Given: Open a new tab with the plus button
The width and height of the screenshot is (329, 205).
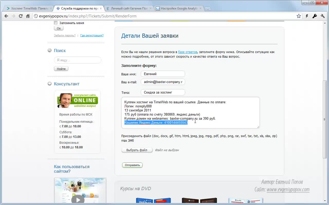Looking at the screenshot, I should click(208, 8).
